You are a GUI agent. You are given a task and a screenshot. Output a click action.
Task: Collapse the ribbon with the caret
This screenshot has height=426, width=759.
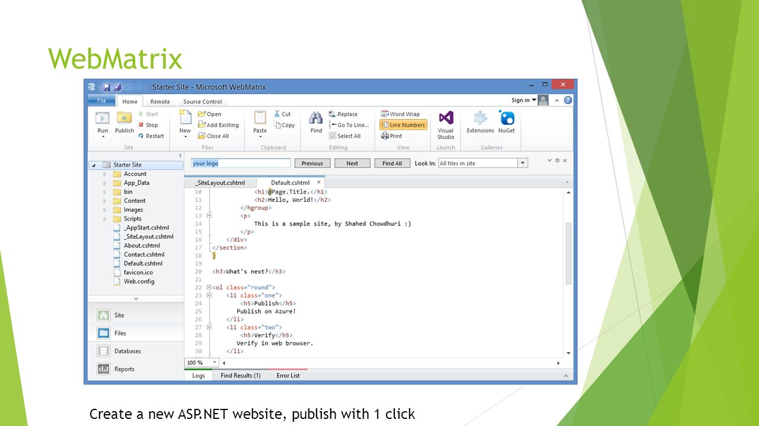(557, 101)
